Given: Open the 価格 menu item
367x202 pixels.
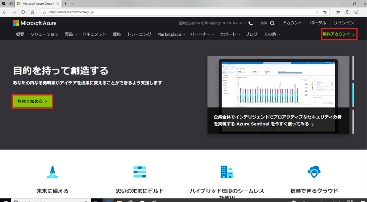Looking at the screenshot, I should tap(117, 34).
